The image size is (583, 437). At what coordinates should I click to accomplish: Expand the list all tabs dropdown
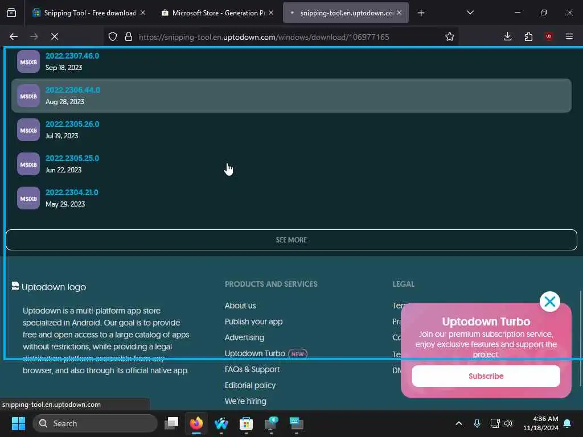tap(470, 13)
